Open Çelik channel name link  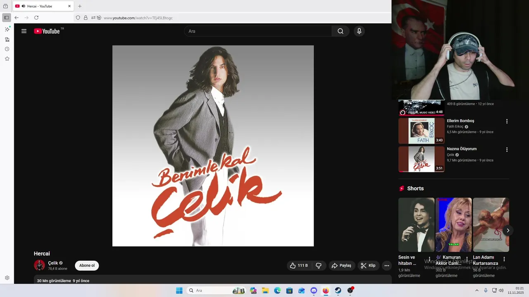coord(53,263)
